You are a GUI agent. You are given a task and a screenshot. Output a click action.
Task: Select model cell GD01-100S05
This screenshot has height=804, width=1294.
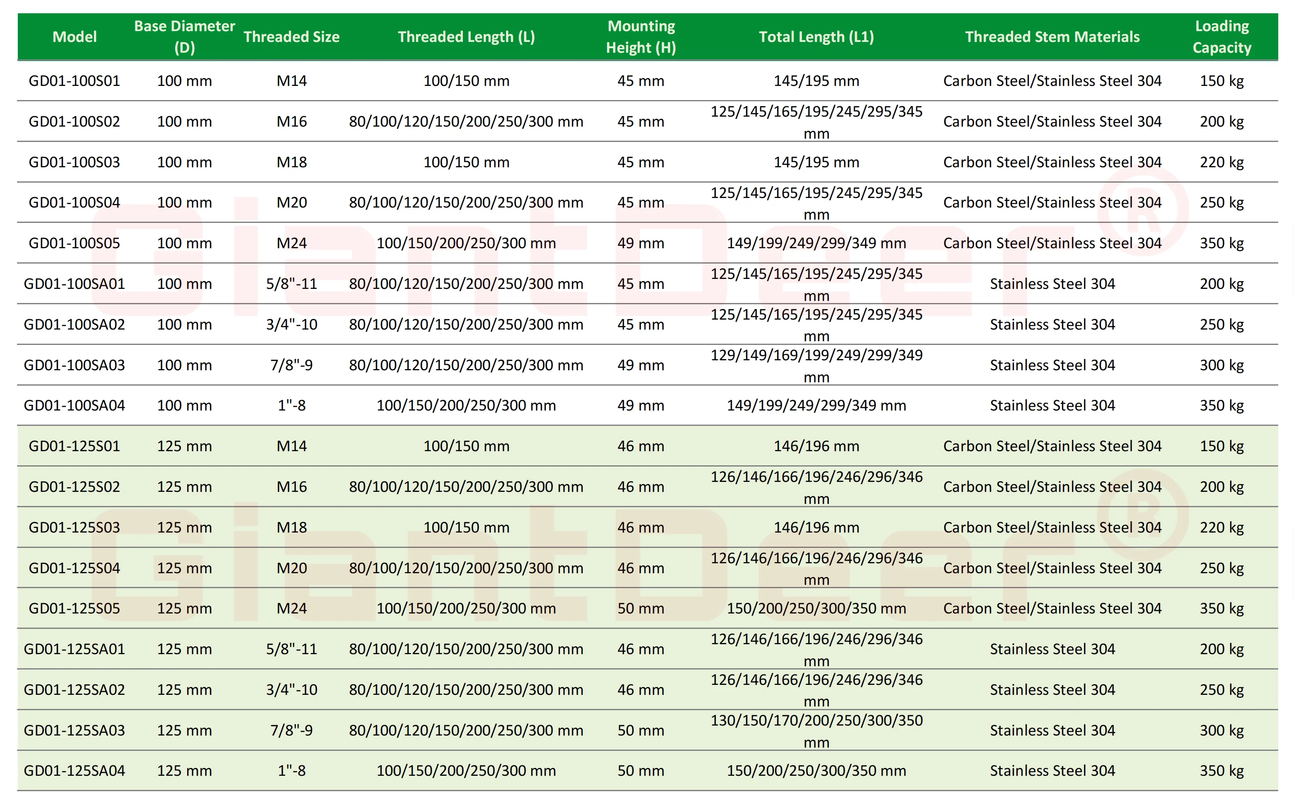pos(74,243)
